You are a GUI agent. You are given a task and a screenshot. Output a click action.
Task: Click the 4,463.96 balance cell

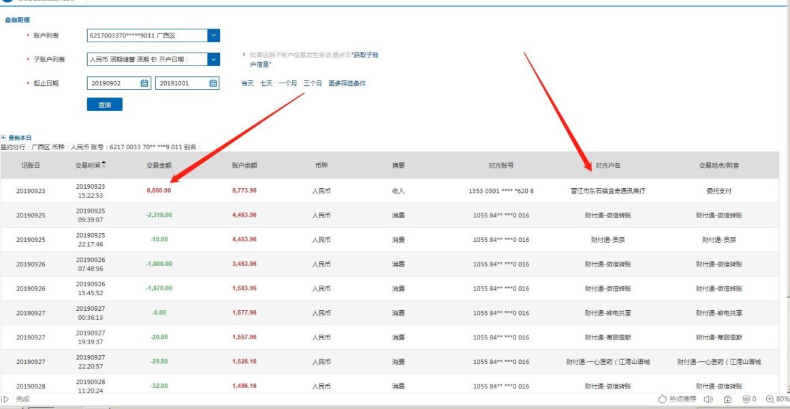(x=244, y=215)
